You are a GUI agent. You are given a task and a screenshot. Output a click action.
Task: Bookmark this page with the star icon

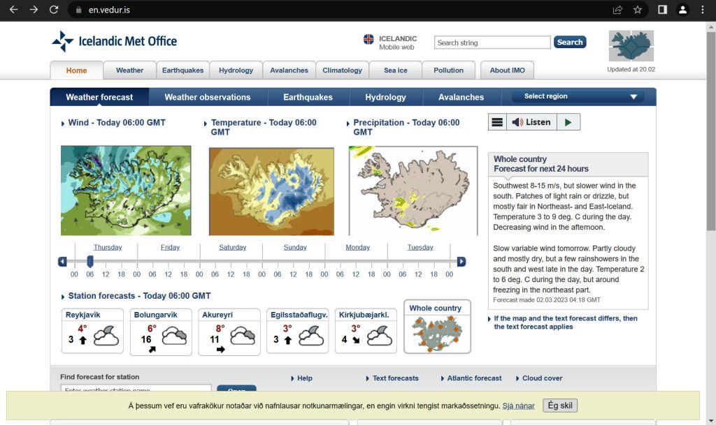point(638,10)
